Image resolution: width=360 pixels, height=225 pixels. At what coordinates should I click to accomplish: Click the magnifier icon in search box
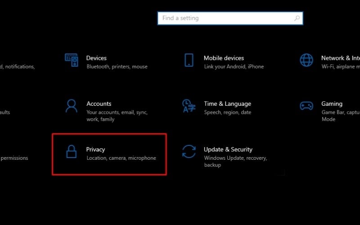(x=297, y=18)
